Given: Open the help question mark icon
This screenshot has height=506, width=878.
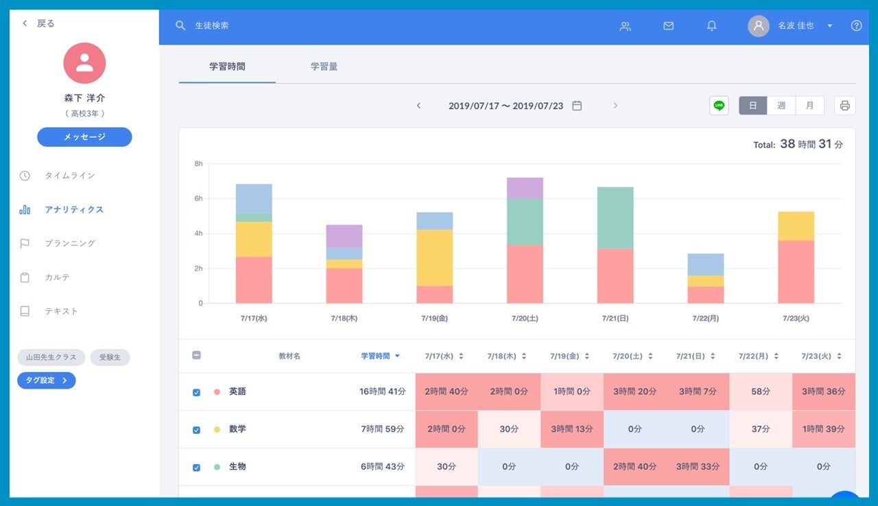Looking at the screenshot, I should pyautogui.click(x=856, y=26).
